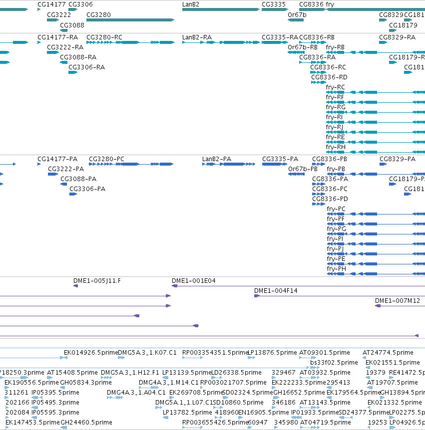The height and width of the screenshot is (430, 425).
Task: Select the CG3306 gene label
Action: coord(80,4)
